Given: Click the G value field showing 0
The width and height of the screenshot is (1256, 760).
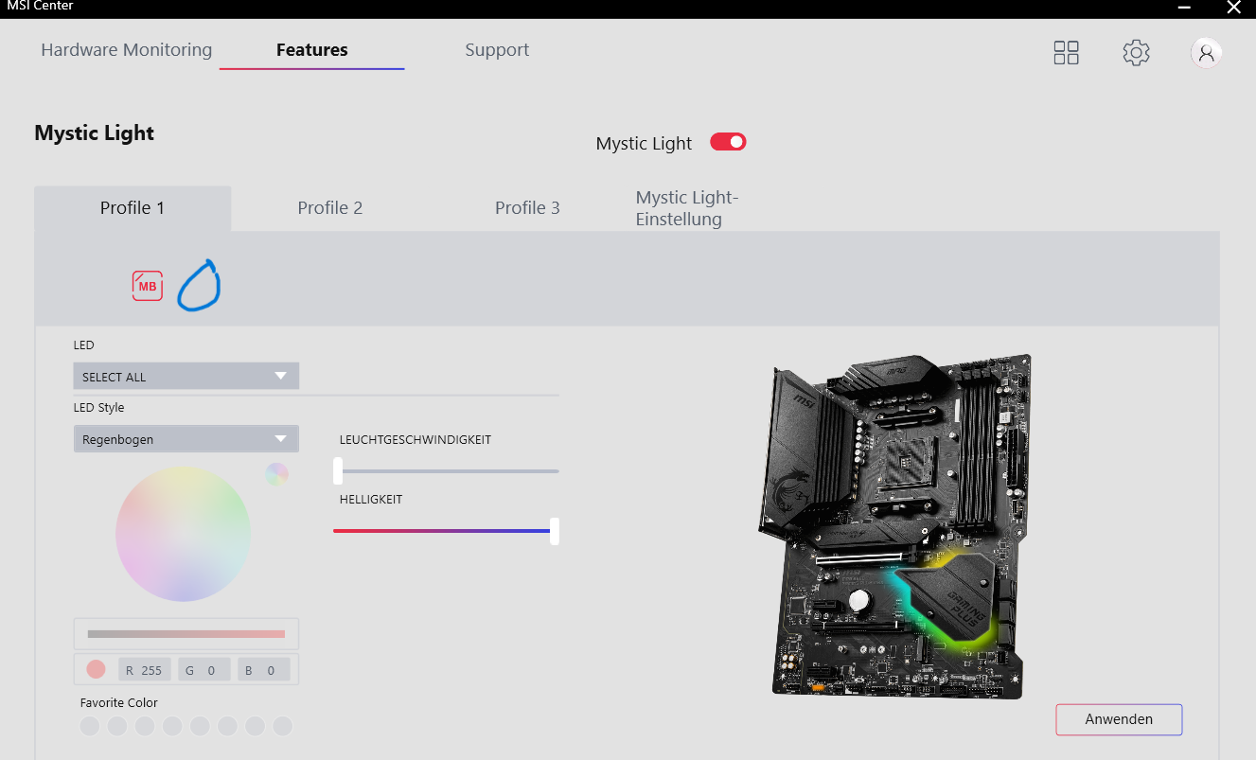Looking at the screenshot, I should coord(204,670).
